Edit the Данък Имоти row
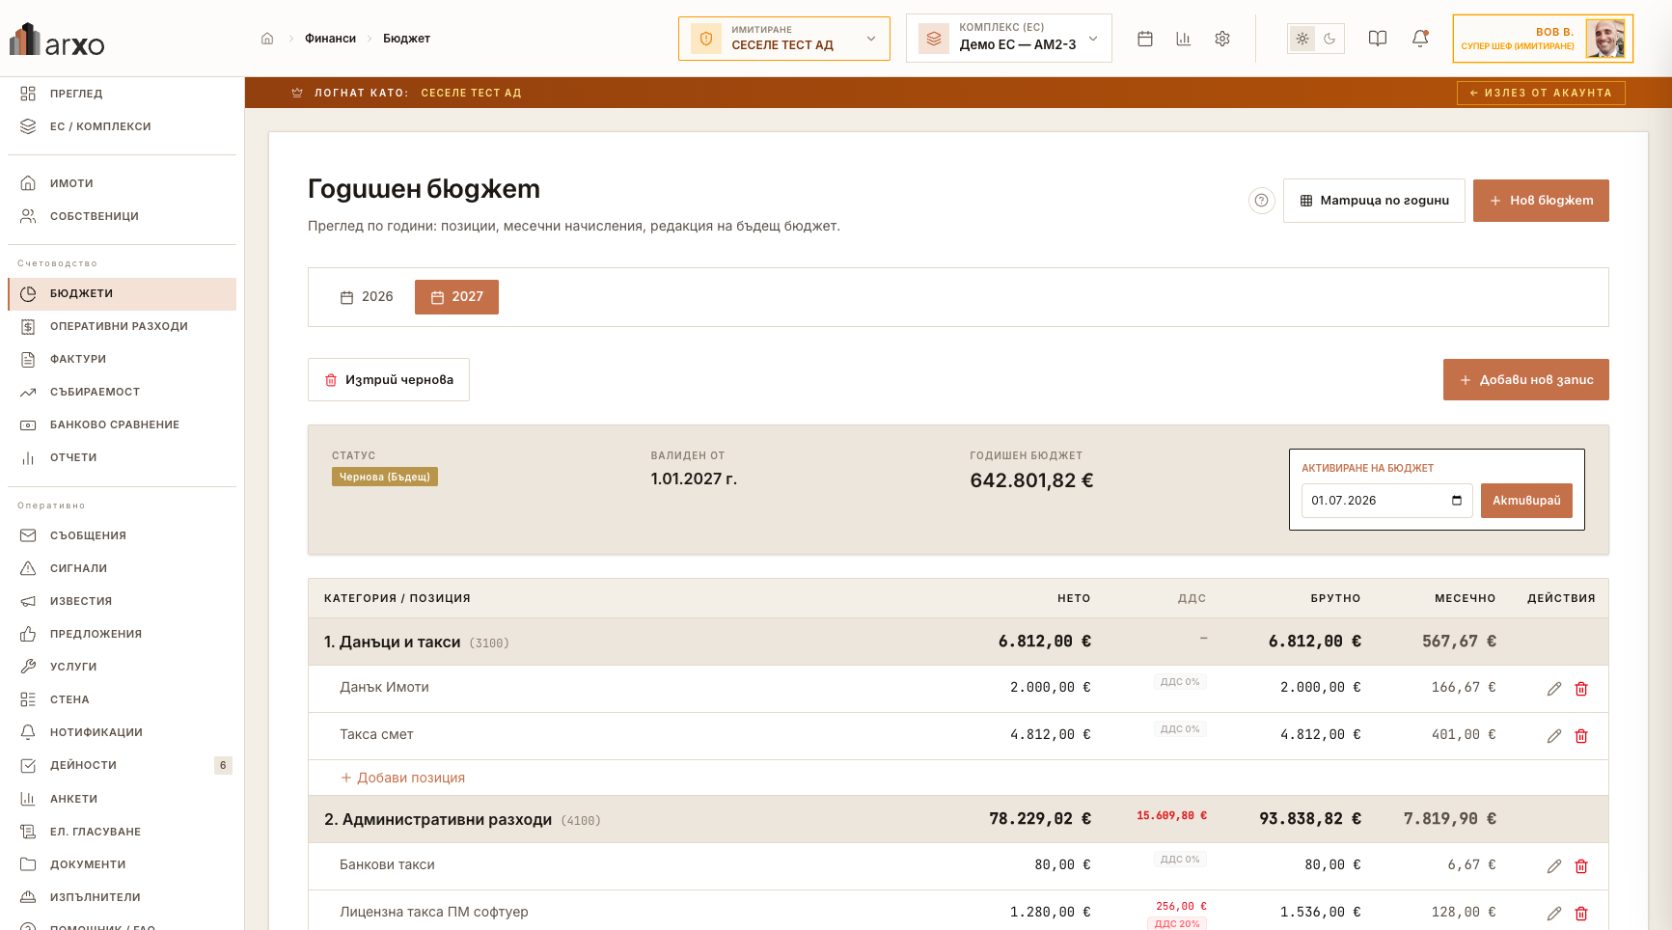The image size is (1672, 930). tap(1554, 689)
